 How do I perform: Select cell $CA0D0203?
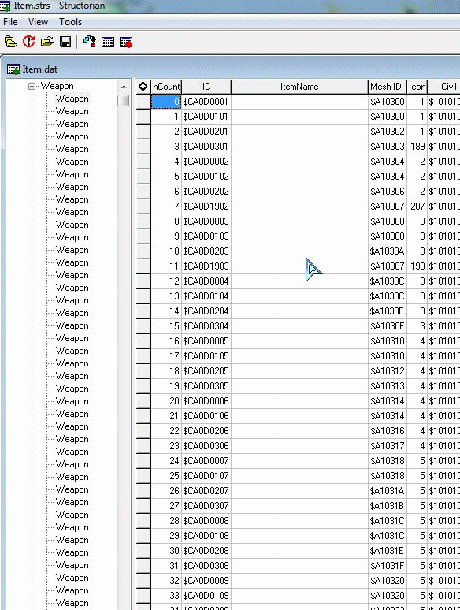(x=206, y=251)
